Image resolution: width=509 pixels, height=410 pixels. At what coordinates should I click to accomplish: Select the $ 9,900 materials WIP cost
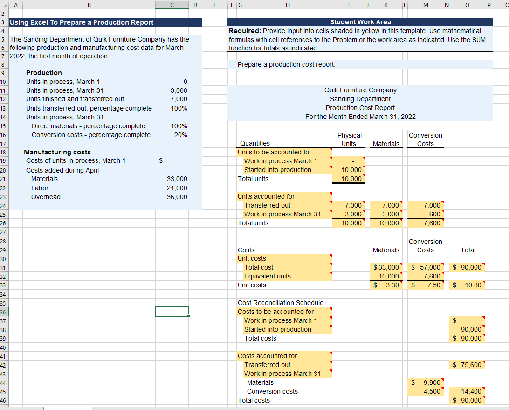426,382
